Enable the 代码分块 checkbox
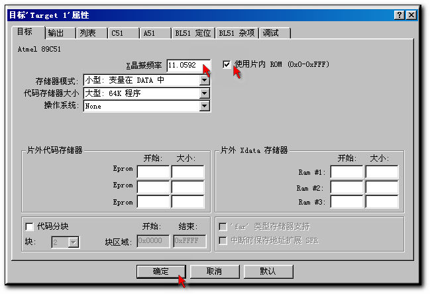The image size is (430, 294). [x=28, y=226]
